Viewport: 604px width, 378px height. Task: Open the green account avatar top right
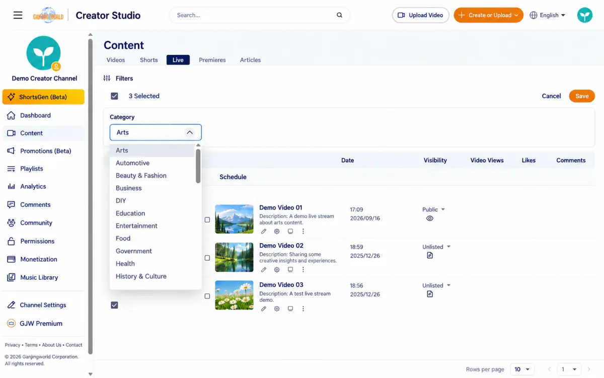(585, 15)
